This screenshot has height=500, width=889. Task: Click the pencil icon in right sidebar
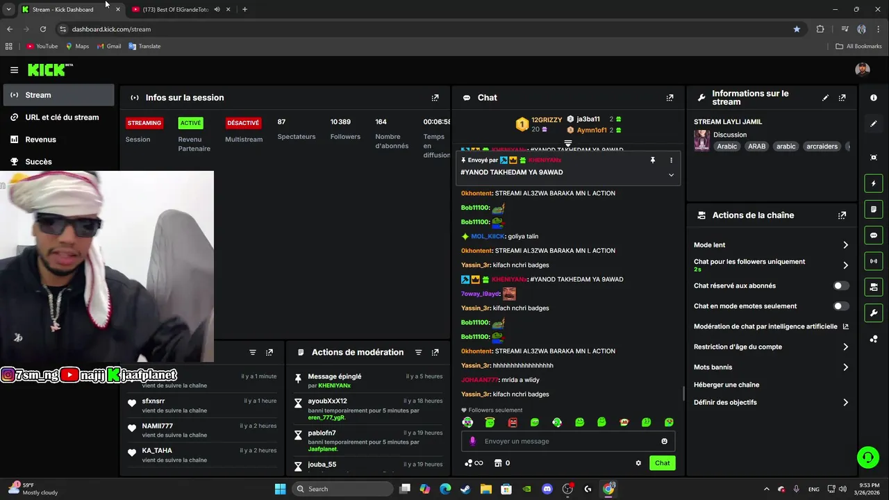pyautogui.click(x=874, y=124)
